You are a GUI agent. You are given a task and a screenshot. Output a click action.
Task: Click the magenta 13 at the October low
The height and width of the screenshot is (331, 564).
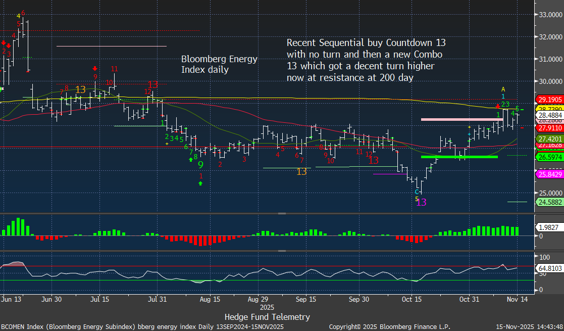[x=421, y=202]
